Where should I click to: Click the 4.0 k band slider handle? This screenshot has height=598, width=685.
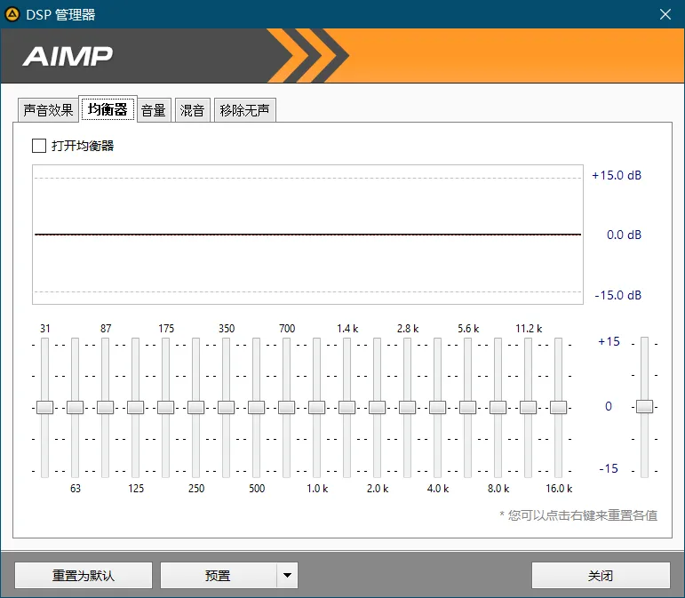coord(437,407)
